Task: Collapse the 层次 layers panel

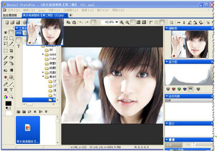Action: [167, 123]
